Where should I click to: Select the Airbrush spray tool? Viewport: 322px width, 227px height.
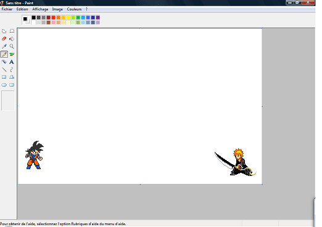click(x=4, y=62)
